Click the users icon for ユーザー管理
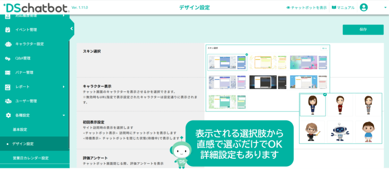The width and height of the screenshot is (389, 169). [8, 101]
